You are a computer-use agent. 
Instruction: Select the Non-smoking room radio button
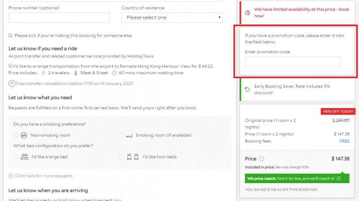tap(16, 135)
